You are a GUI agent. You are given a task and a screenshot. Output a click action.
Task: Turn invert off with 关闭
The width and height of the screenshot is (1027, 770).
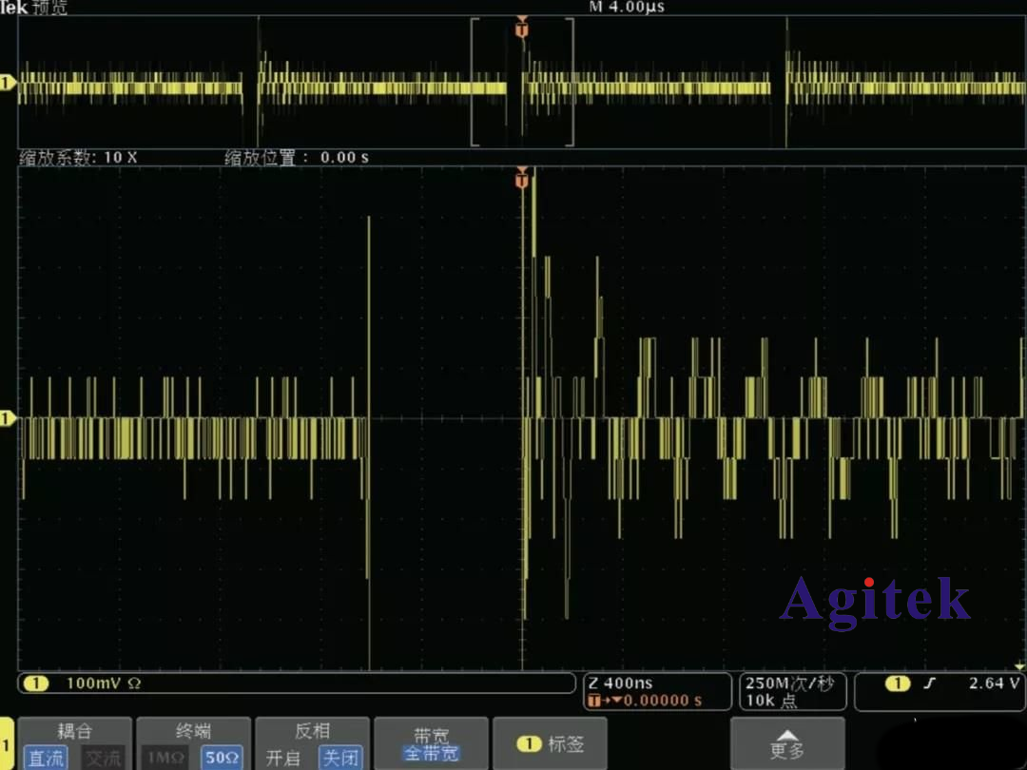(x=339, y=758)
